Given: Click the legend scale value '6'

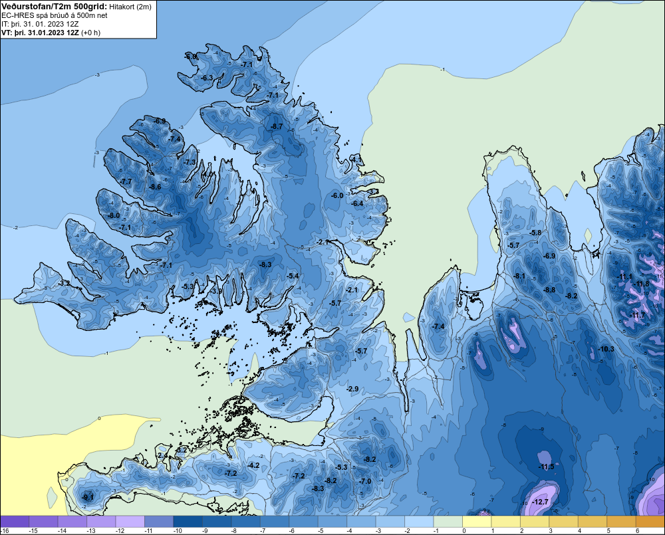Looking at the screenshot, I should click(x=638, y=531).
